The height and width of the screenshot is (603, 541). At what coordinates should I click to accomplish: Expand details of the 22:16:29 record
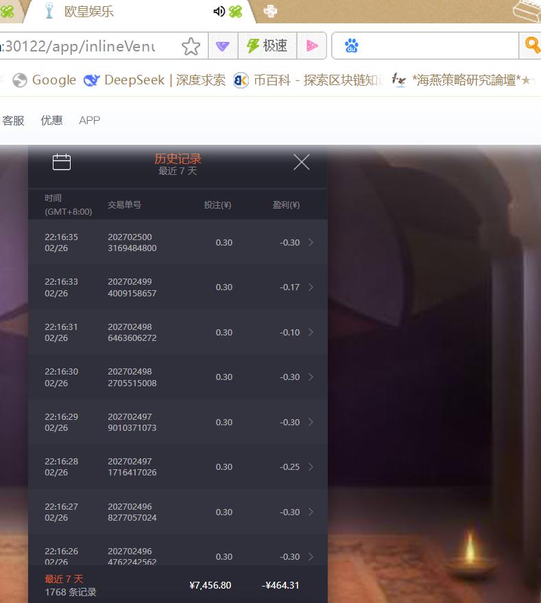tap(311, 422)
